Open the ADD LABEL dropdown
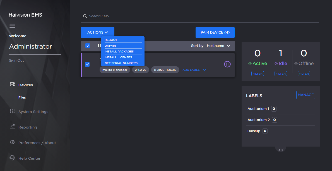This screenshot has width=332, height=171. pyautogui.click(x=194, y=70)
